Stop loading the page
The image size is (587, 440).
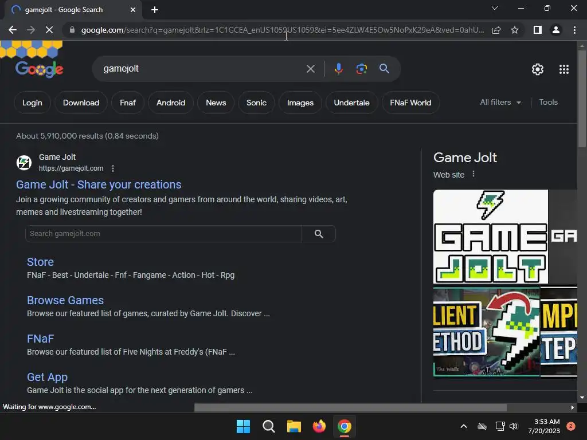(x=49, y=30)
